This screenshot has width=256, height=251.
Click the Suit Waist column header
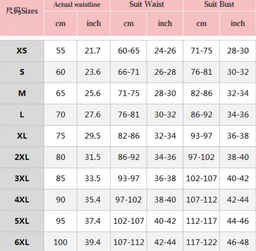[147, 5]
